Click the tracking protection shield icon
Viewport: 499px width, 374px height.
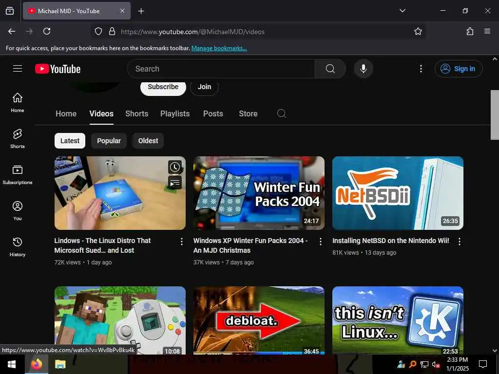(x=98, y=32)
